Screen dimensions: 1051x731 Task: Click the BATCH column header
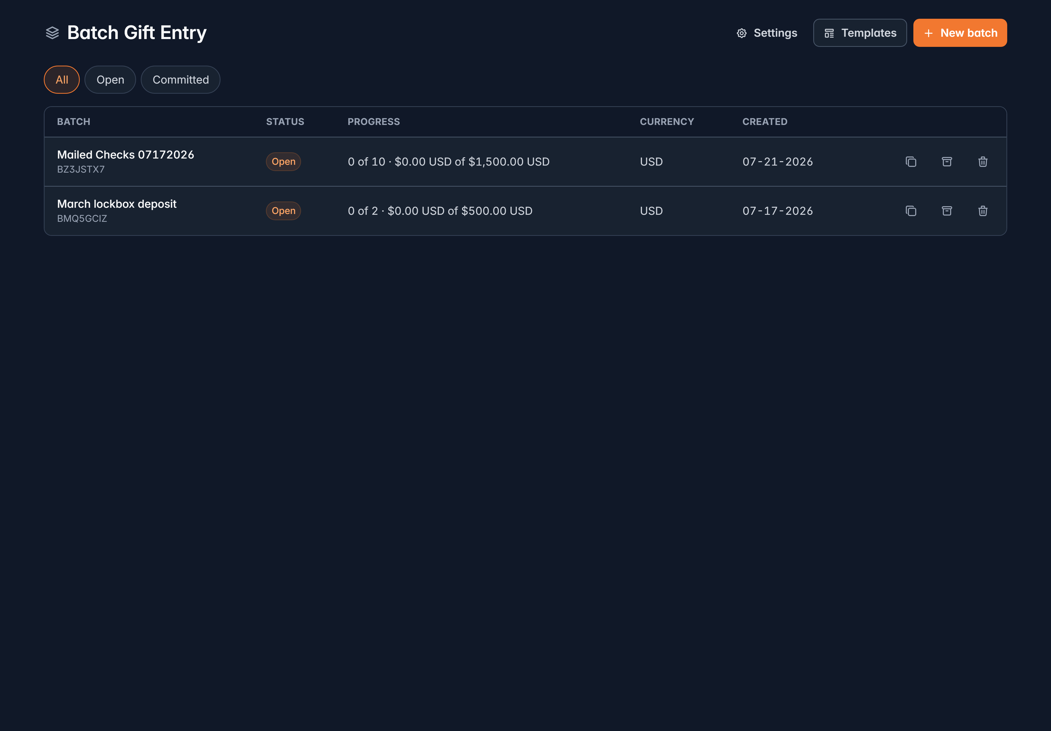coord(74,122)
